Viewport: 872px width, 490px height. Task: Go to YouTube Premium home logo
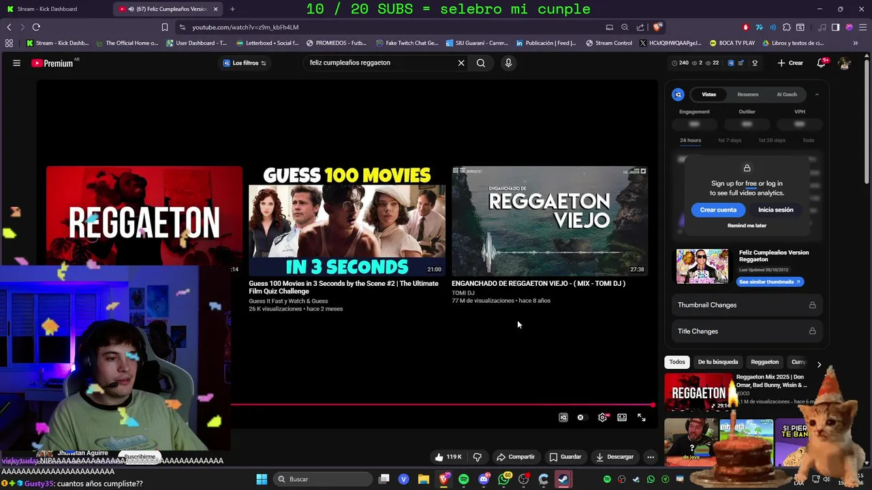click(52, 63)
